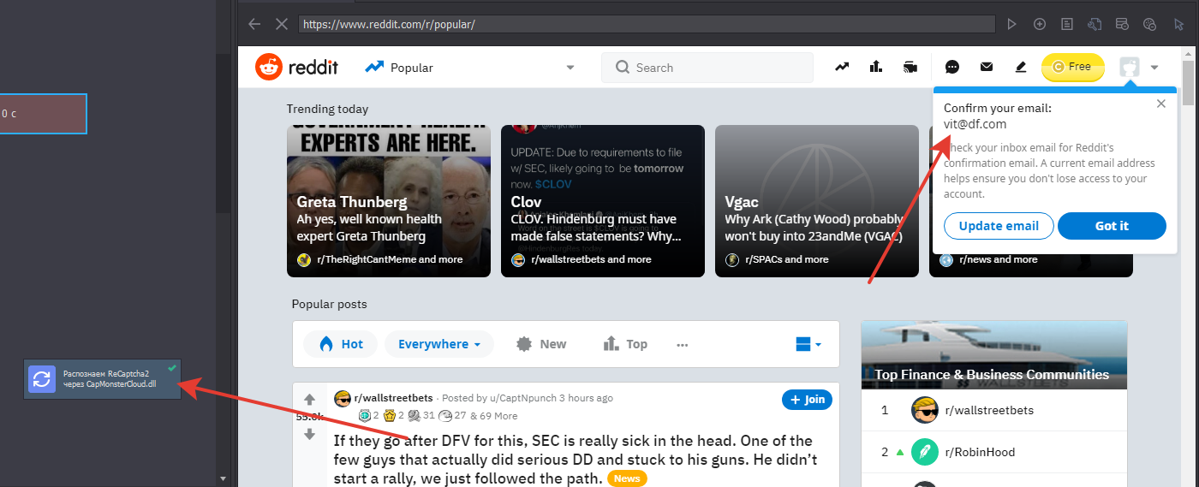
Task: Open the inbox envelope icon
Action: point(987,67)
